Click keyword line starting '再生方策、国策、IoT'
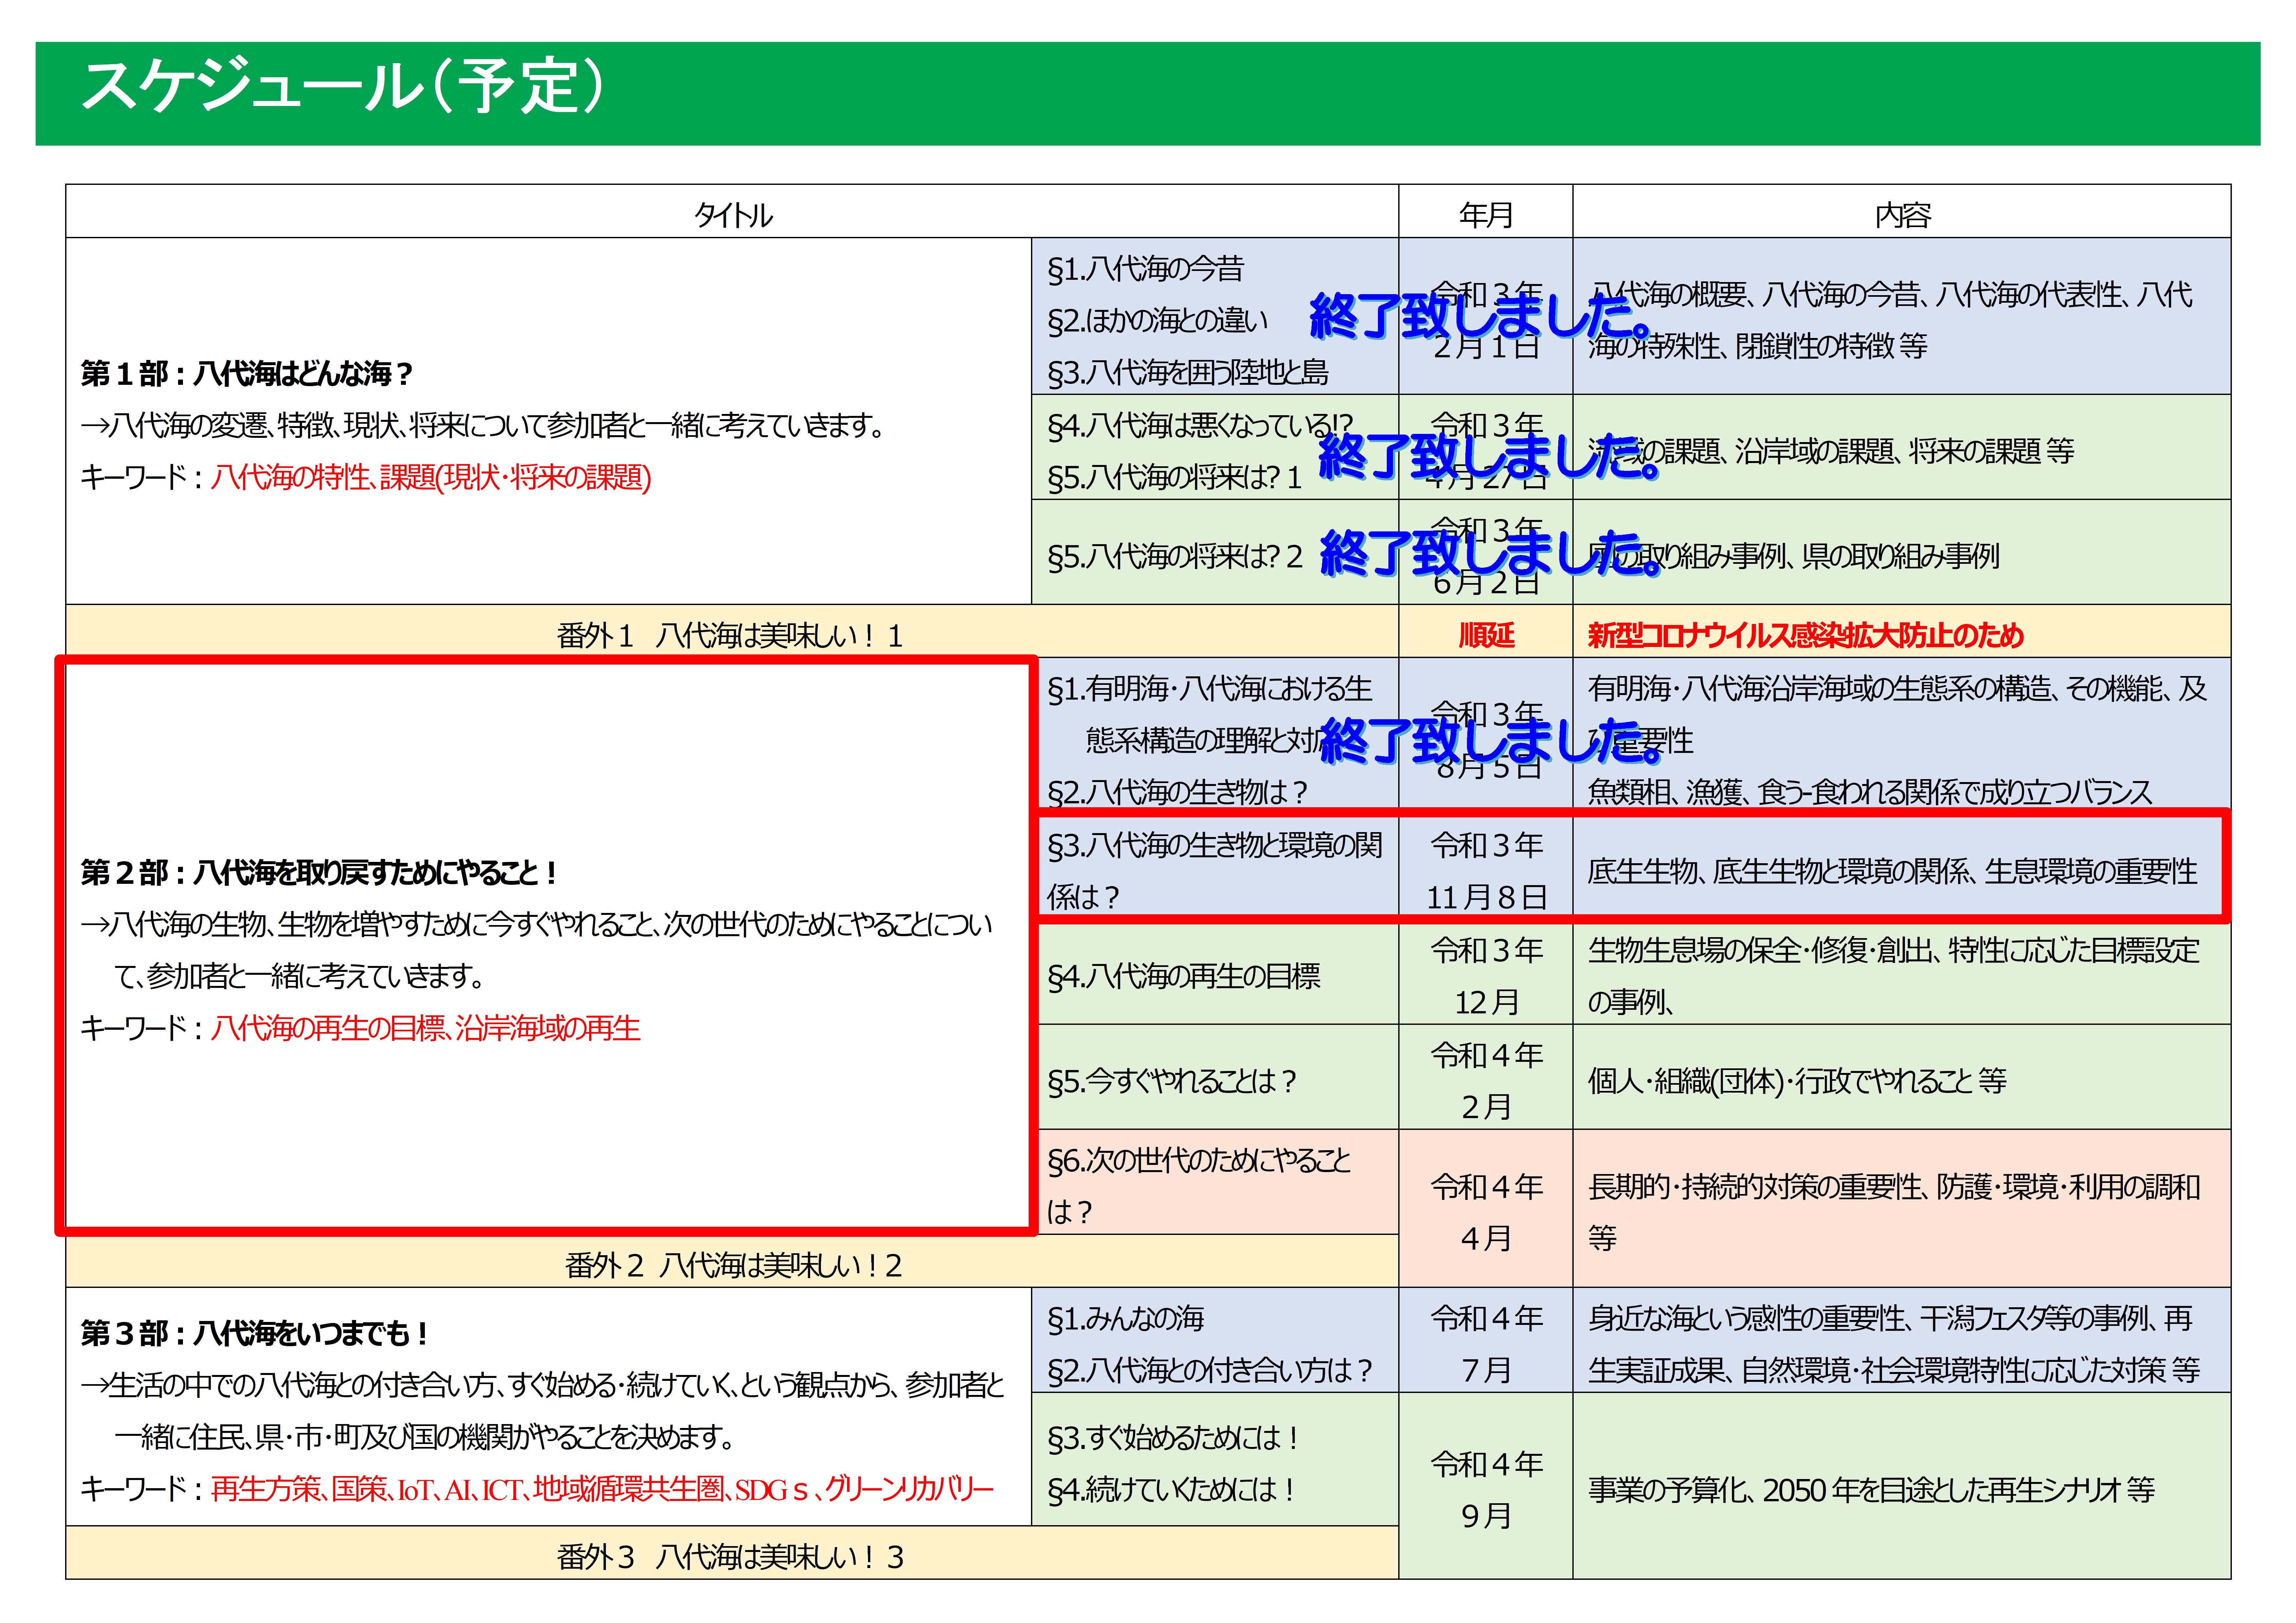This screenshot has height=1623, width=2296. 602,1490
